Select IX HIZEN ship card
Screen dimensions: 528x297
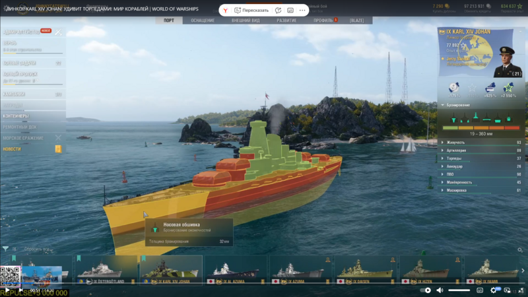pyautogui.click(x=431, y=271)
